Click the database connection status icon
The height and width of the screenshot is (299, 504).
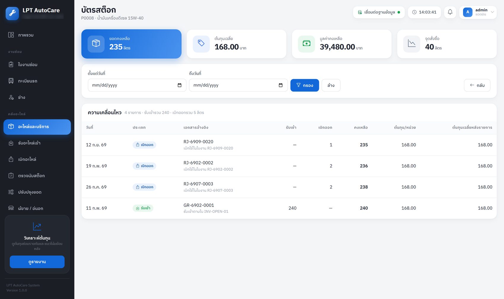coord(360,12)
